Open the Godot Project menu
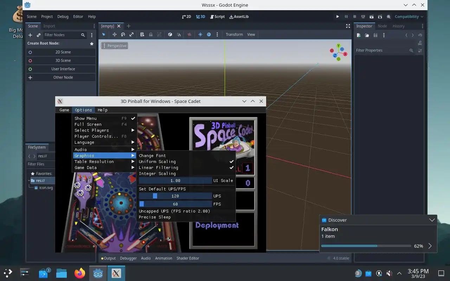The height and width of the screenshot is (281, 450). pyautogui.click(x=47, y=17)
